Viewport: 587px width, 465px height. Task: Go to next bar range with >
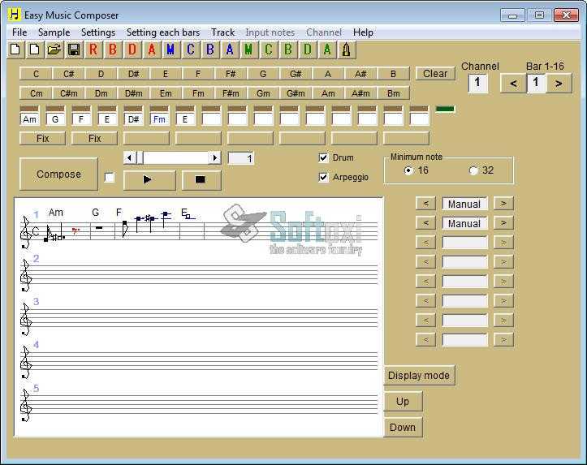[559, 83]
